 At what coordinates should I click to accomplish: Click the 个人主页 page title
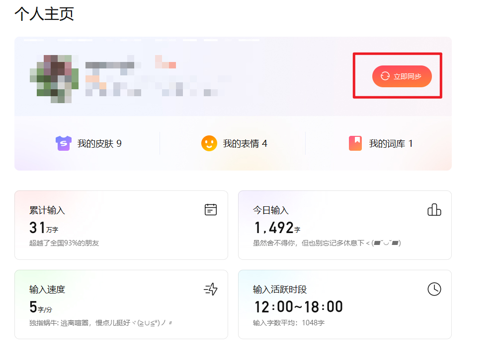44,14
